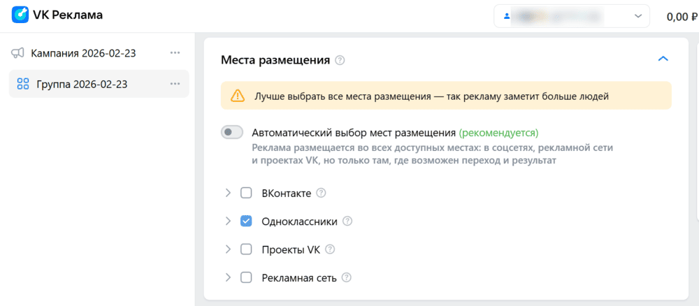Click the help icon next to Места размещения
Image resolution: width=699 pixels, height=306 pixels.
pos(340,60)
